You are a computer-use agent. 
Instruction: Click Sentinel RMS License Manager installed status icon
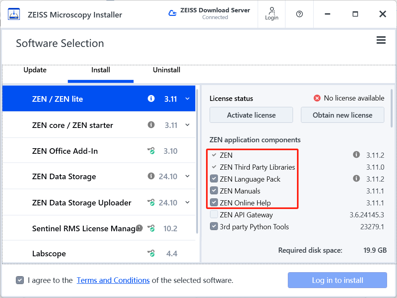click(151, 228)
